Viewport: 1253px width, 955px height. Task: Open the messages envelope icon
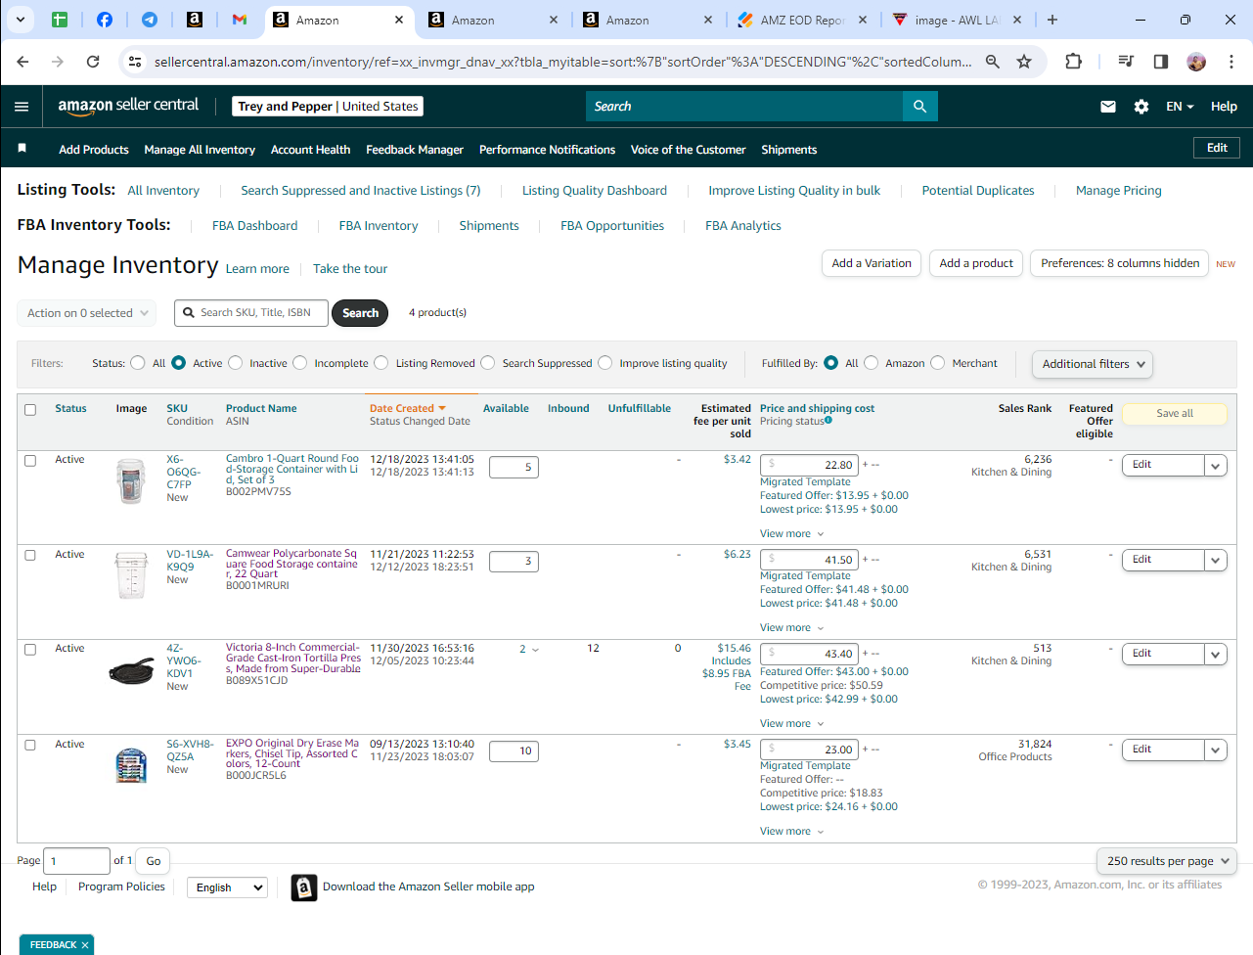pyautogui.click(x=1108, y=107)
